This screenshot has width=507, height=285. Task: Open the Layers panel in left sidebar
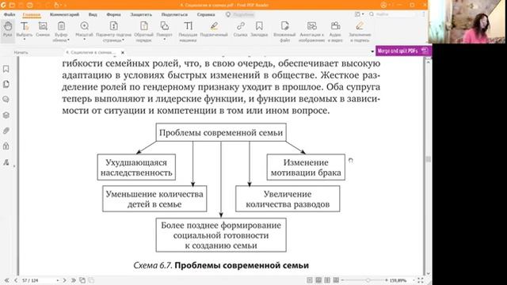(x=6, y=115)
